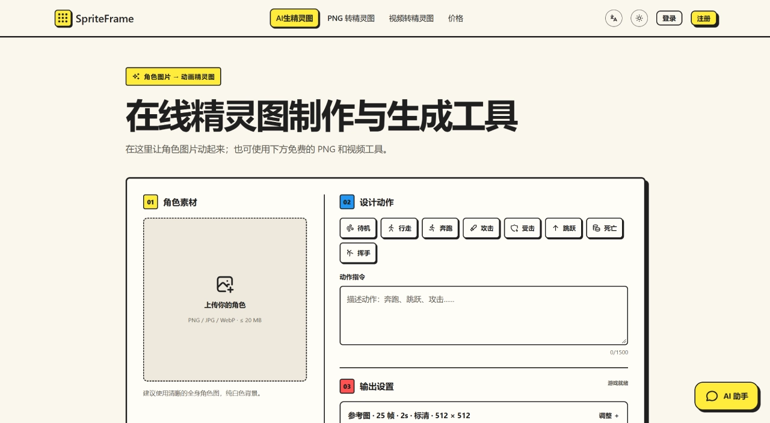770x423 pixels.
Task: Open the language translation switcher icon
Action: [614, 18]
